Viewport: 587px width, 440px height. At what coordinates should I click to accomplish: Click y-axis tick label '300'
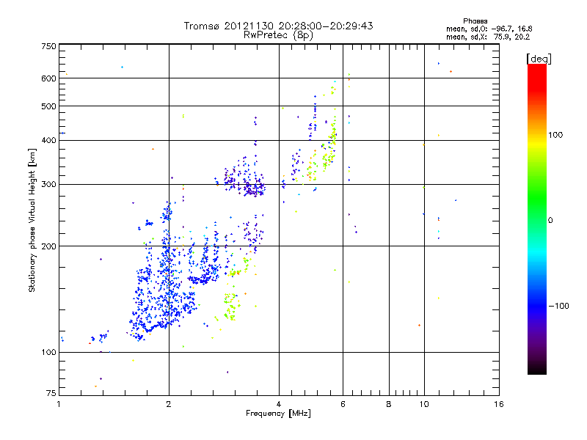(48, 185)
